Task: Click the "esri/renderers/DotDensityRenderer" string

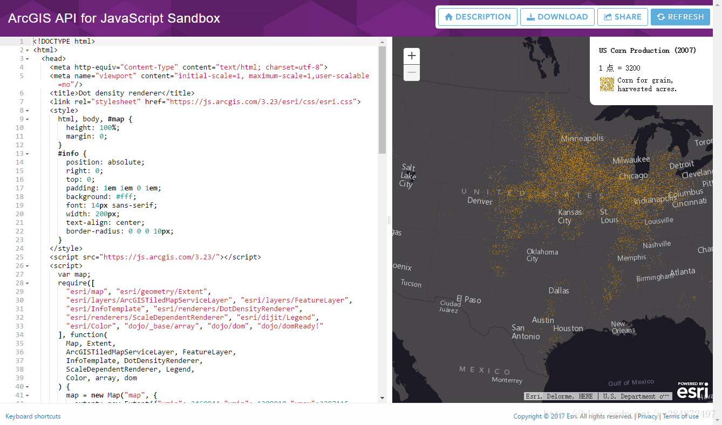Action: pyautogui.click(x=227, y=309)
